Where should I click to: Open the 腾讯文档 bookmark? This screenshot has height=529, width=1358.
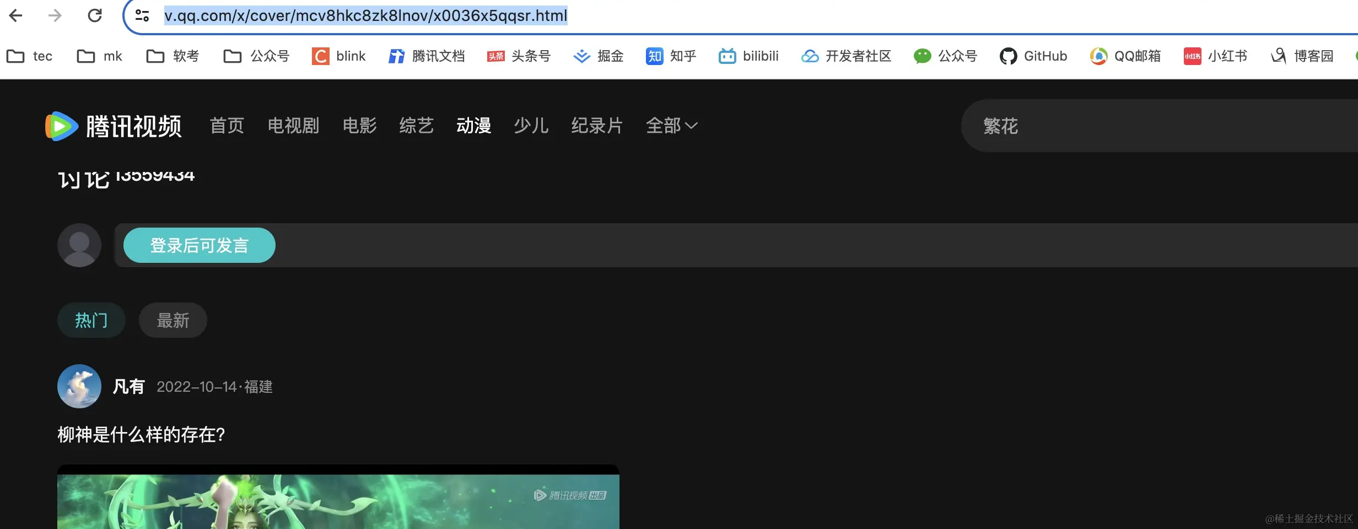pos(427,56)
